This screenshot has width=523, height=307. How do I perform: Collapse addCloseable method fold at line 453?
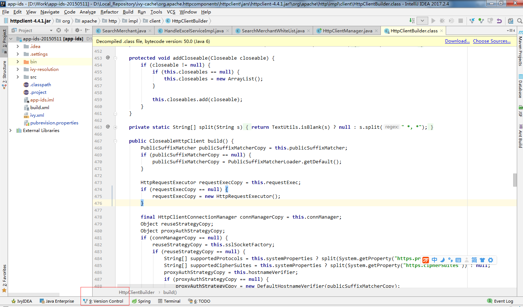pos(115,58)
